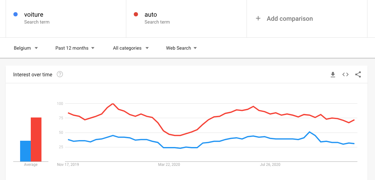Viewport: 375px width, 180px height.
Task: Open the All categories dropdown
Action: coord(131,48)
